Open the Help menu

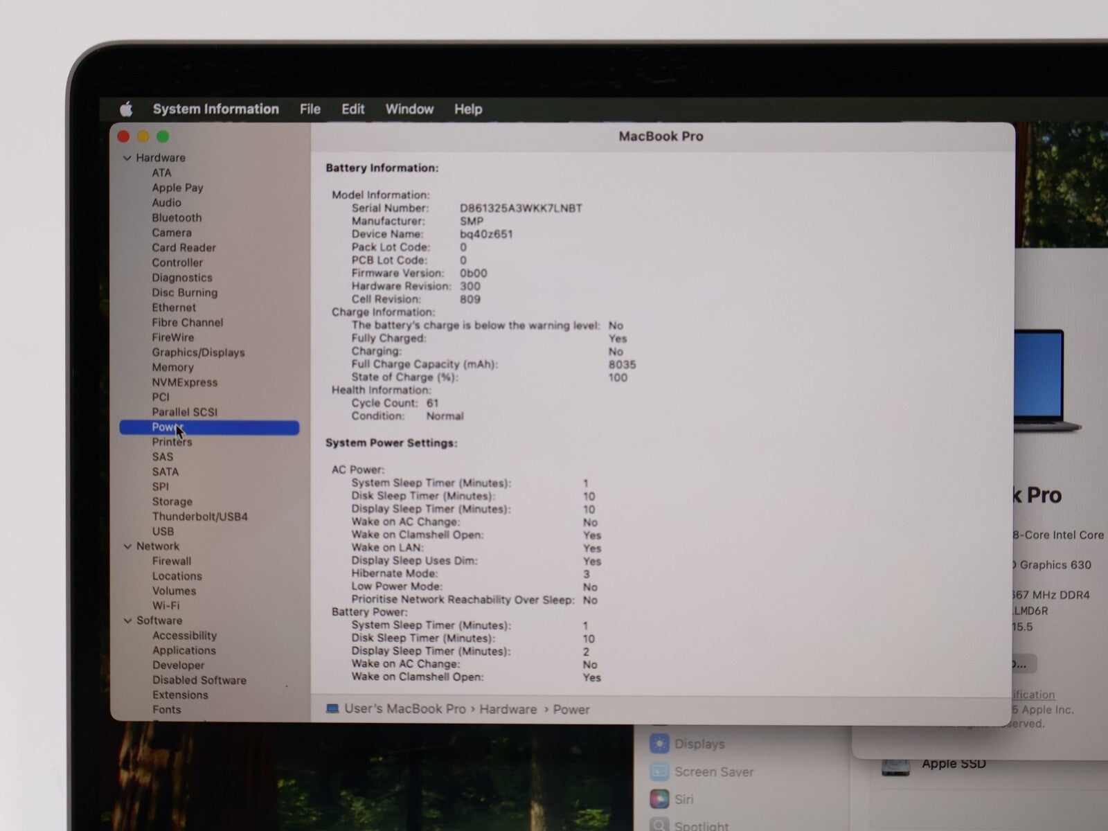coord(468,109)
